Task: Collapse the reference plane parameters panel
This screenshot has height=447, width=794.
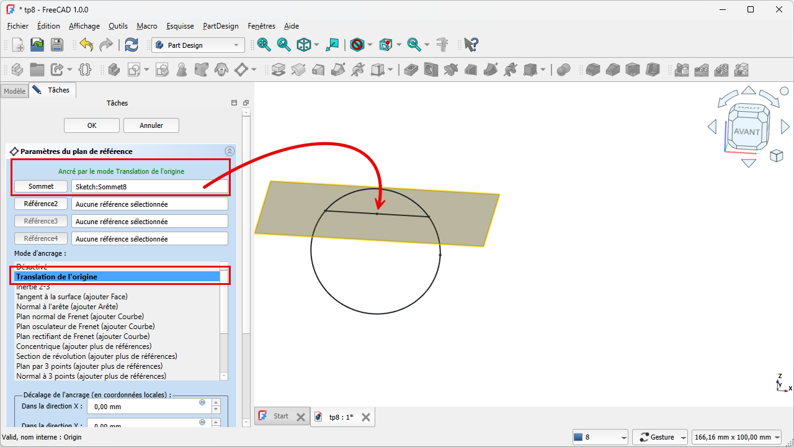Action: (230, 151)
